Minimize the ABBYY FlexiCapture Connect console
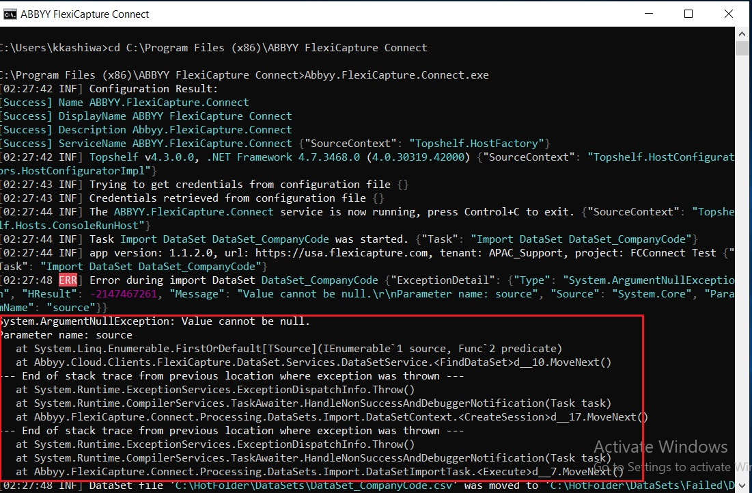Image resolution: width=752 pixels, height=493 pixels. 649,14
